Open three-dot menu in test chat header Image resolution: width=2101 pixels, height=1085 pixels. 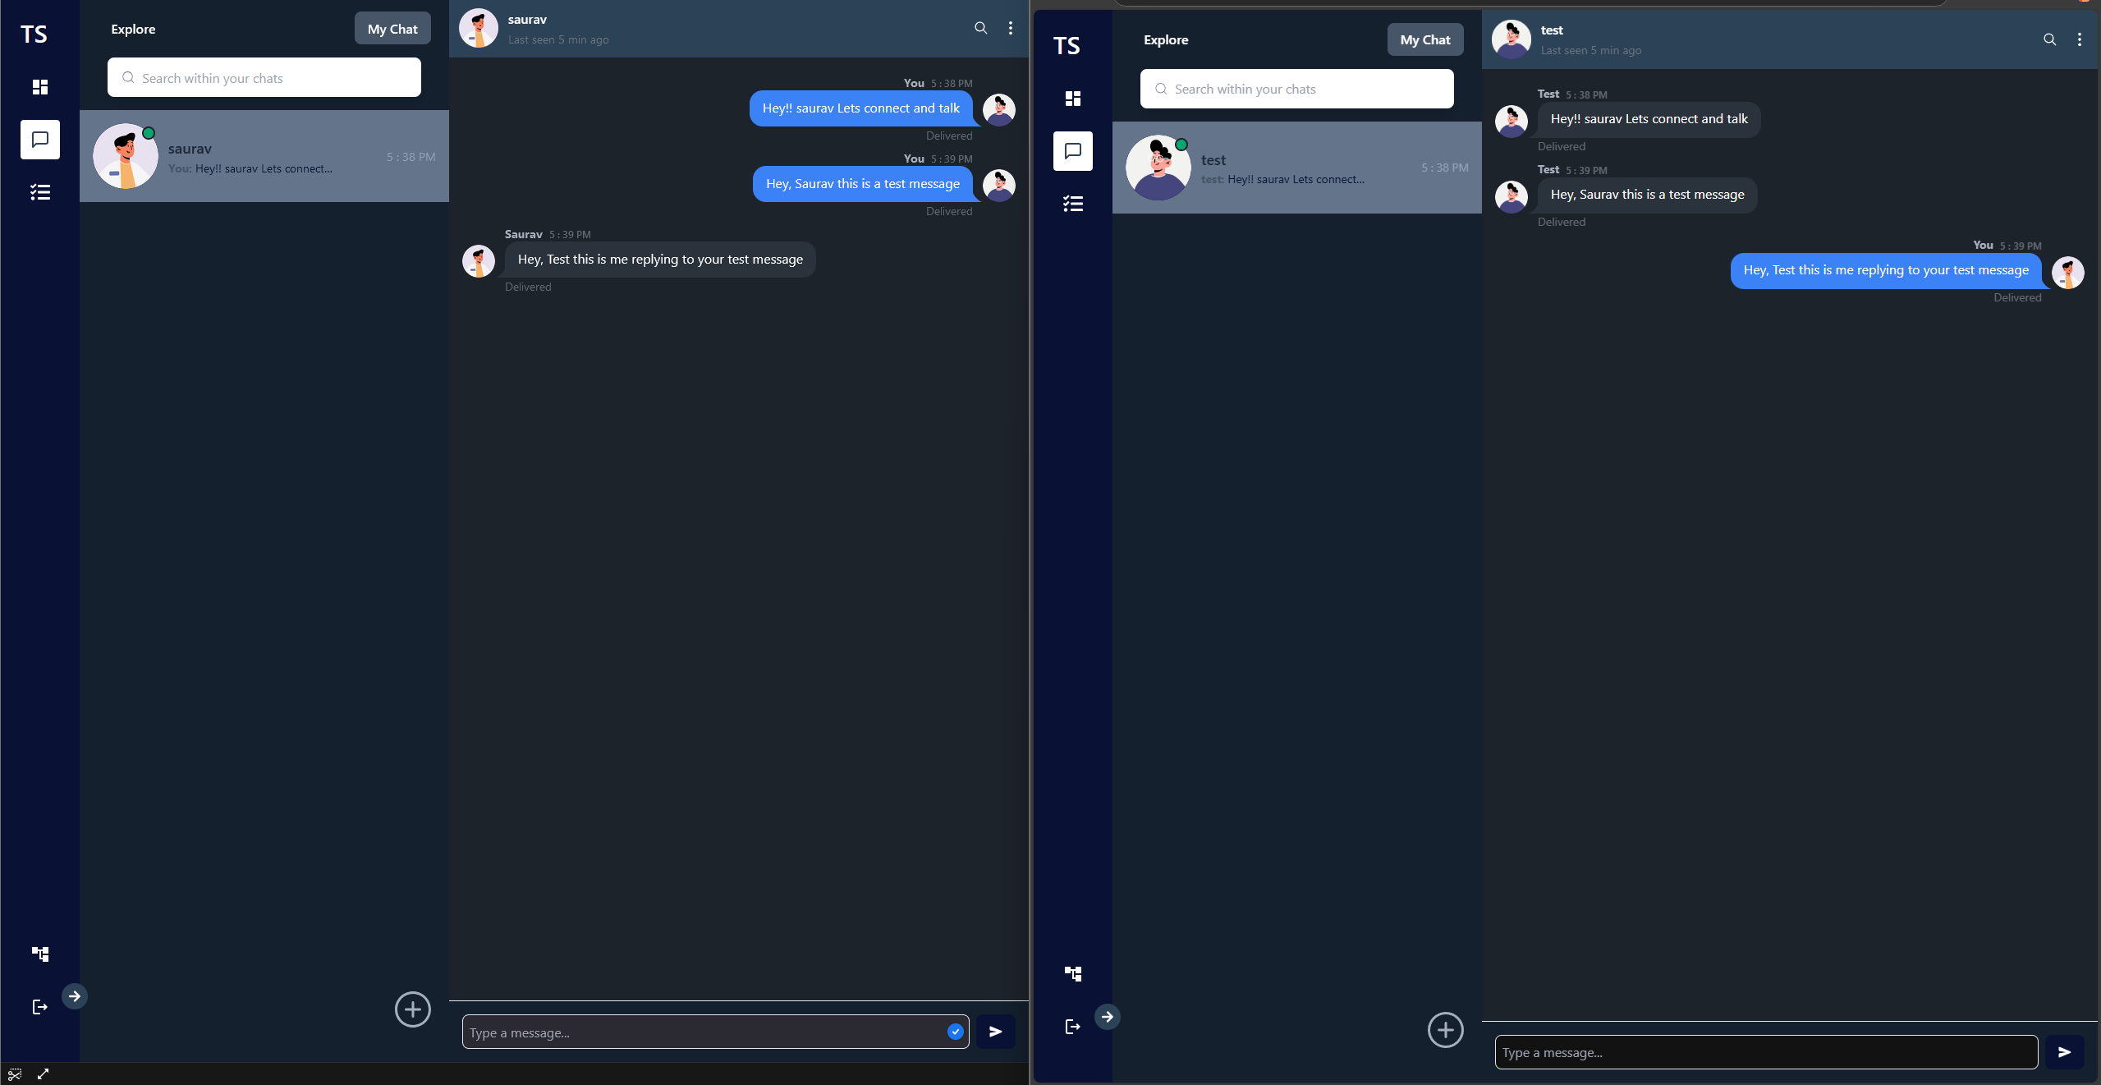pos(2079,39)
